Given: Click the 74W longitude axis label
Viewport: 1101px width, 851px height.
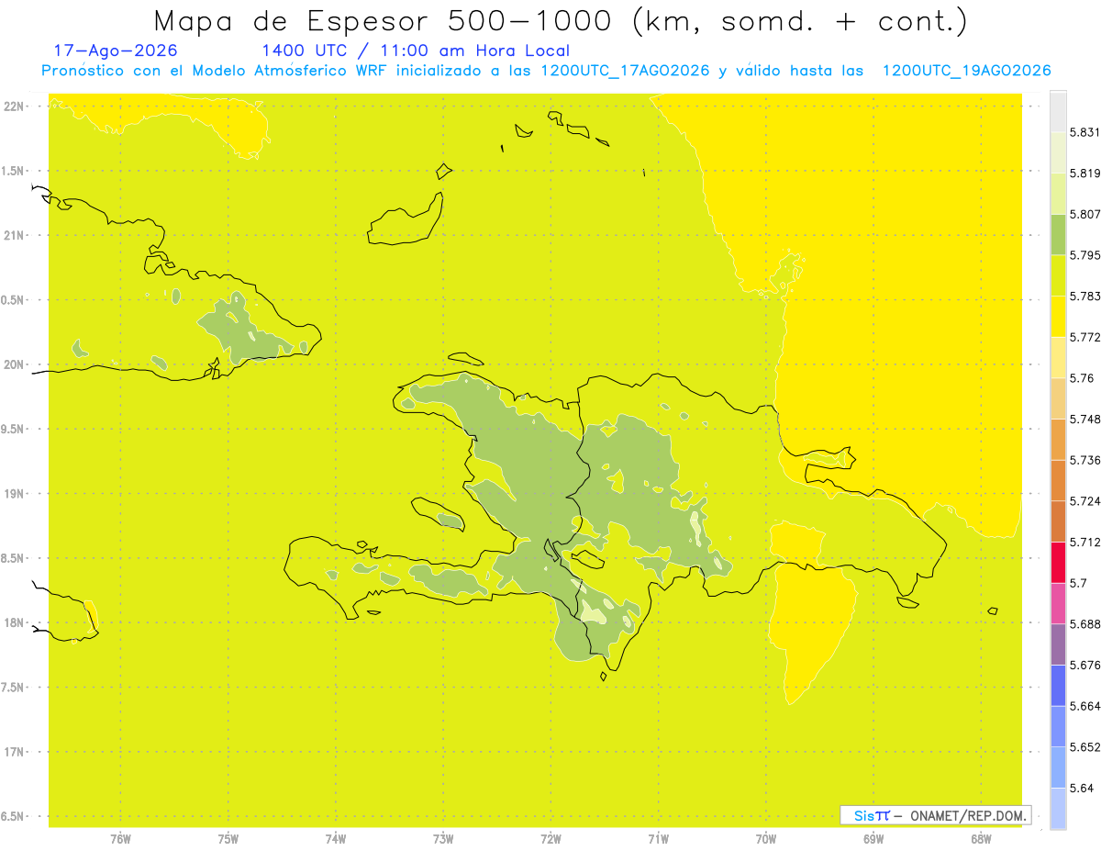Looking at the screenshot, I should [x=336, y=838].
